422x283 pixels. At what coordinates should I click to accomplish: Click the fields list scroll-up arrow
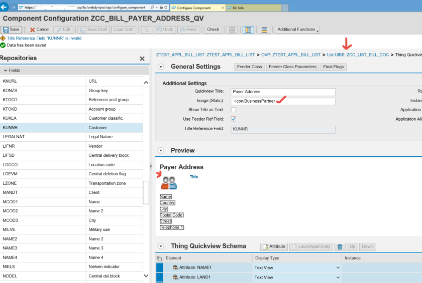(146, 83)
